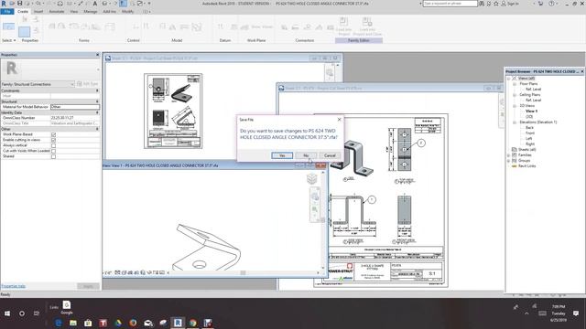Click Apply in Properties panel
The width and height of the screenshot is (586, 329).
coord(88,286)
